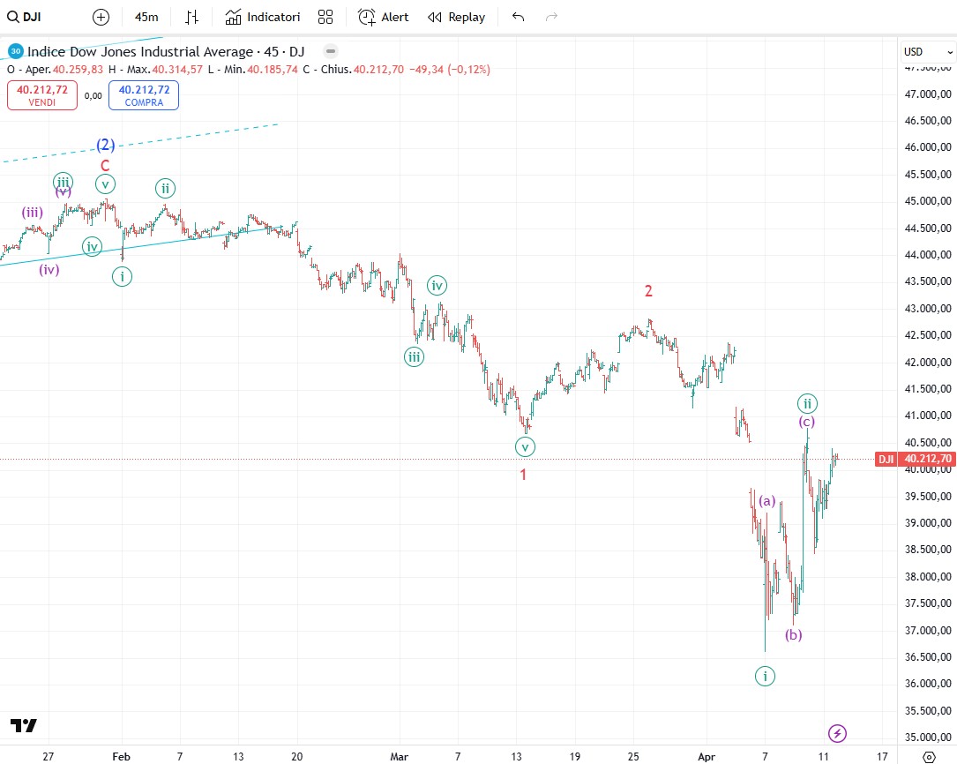Open the USD currency dropdown
The width and height of the screenshot is (957, 764).
(928, 52)
